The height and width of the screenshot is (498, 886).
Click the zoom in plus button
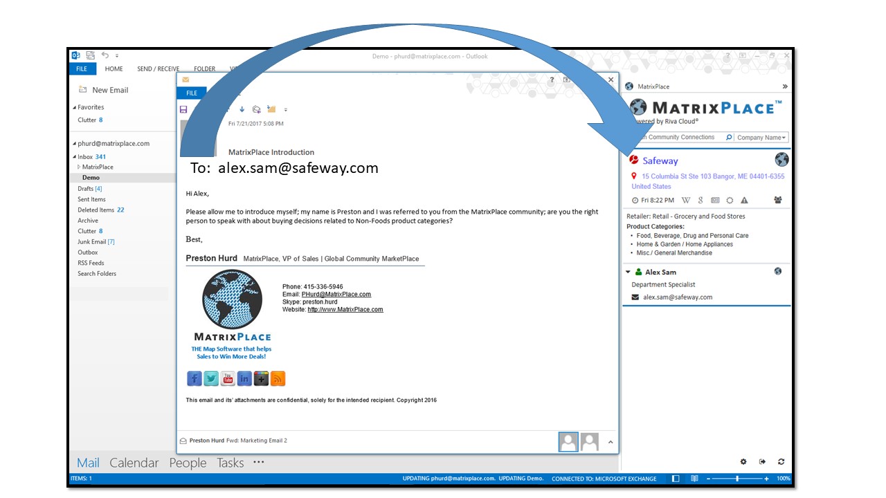(766, 479)
